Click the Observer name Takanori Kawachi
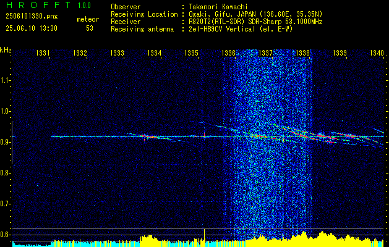The width and height of the screenshot is (389, 247). (x=218, y=7)
